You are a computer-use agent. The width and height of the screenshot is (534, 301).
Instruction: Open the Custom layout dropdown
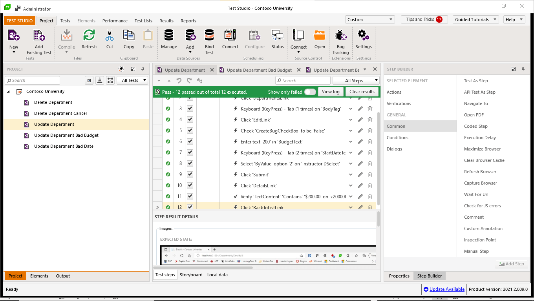[x=369, y=20]
